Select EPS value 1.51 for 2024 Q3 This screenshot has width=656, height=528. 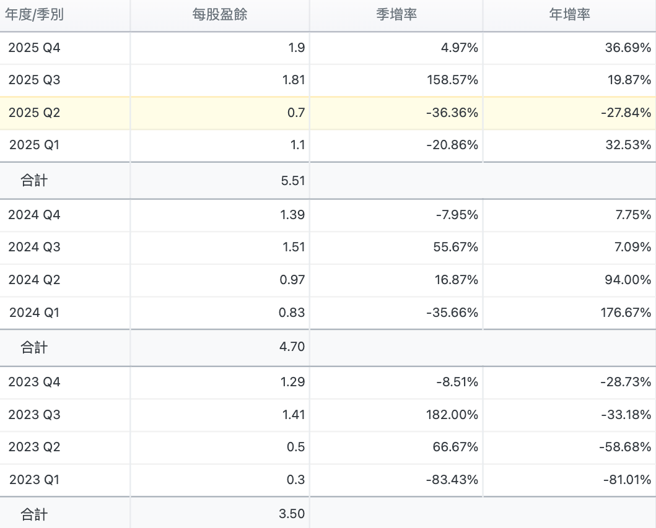[x=294, y=247]
